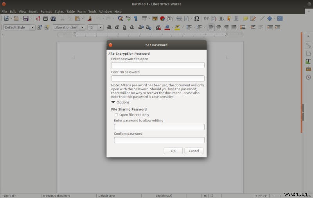Toggle Track Changes recording
This screenshot has width=313, height=198.
[253, 18]
